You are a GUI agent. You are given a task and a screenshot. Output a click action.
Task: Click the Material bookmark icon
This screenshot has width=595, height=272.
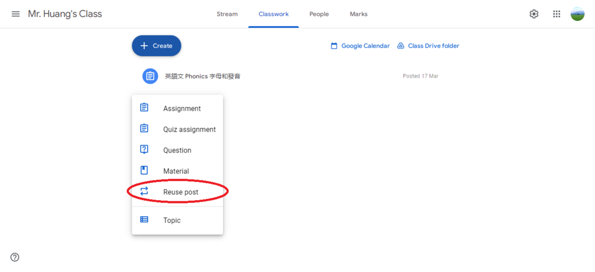pyautogui.click(x=144, y=171)
